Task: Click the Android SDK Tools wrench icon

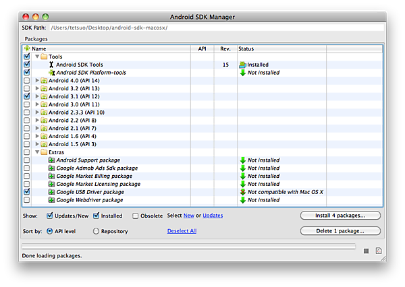Action: (x=51, y=65)
